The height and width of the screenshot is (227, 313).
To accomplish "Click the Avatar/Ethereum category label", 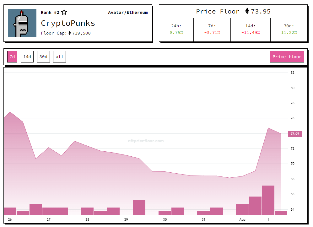I will [128, 13].
